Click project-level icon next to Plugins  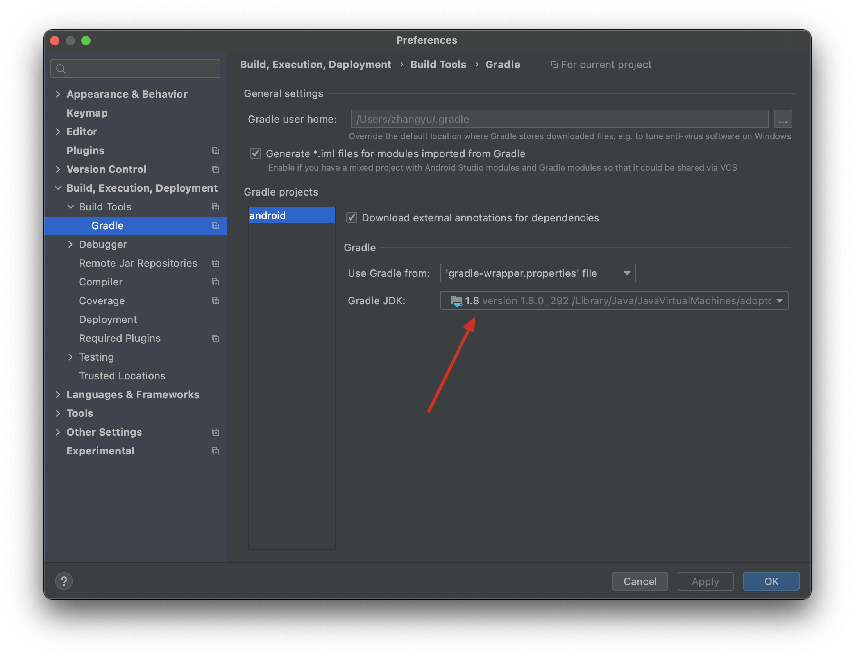tap(215, 151)
